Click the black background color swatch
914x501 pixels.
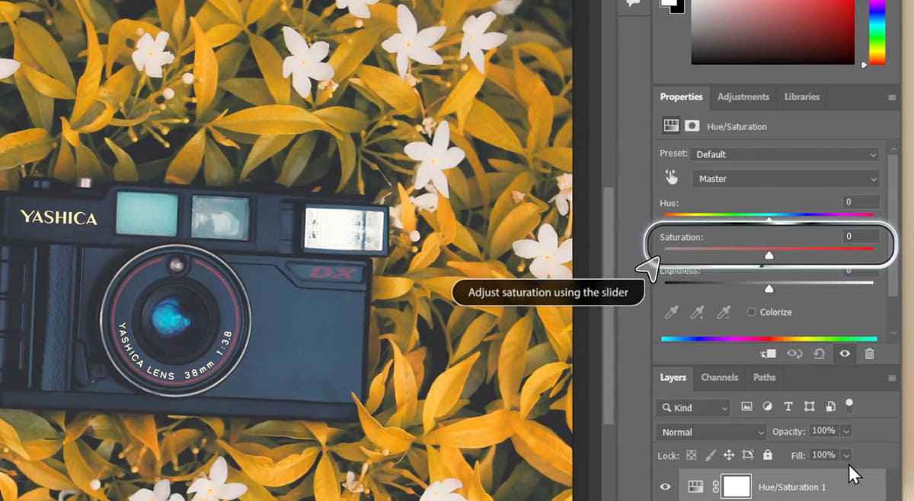[676, 6]
